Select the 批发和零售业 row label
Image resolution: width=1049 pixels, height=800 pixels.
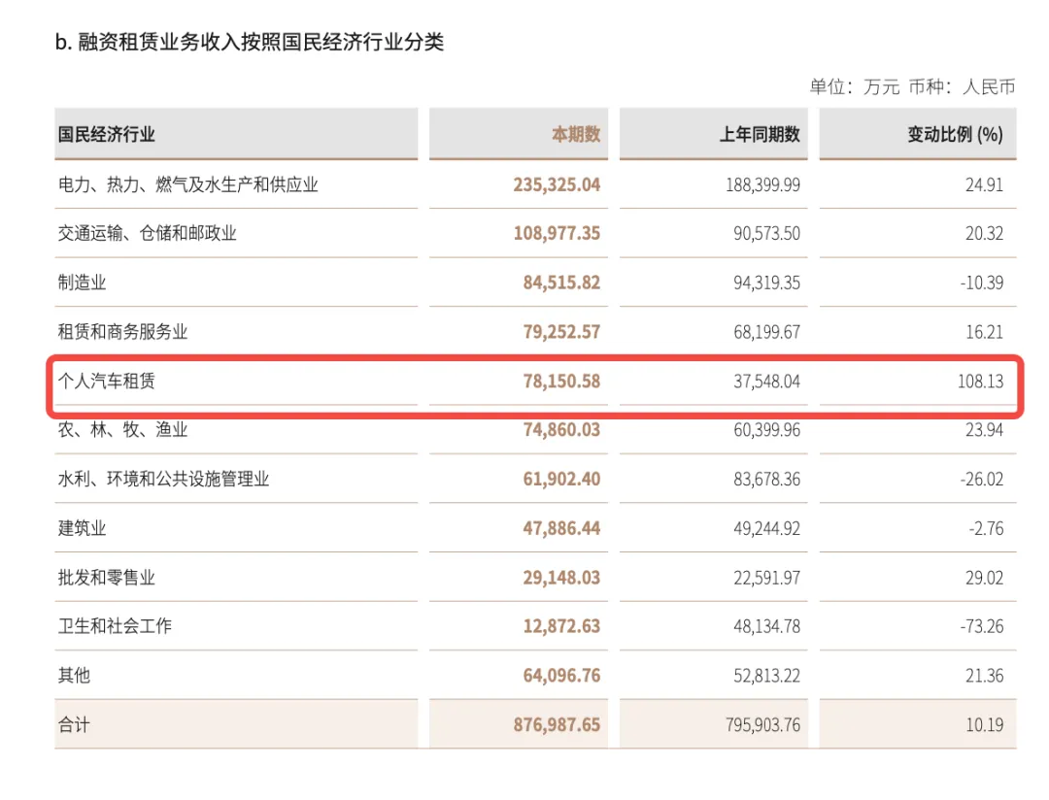[107, 578]
